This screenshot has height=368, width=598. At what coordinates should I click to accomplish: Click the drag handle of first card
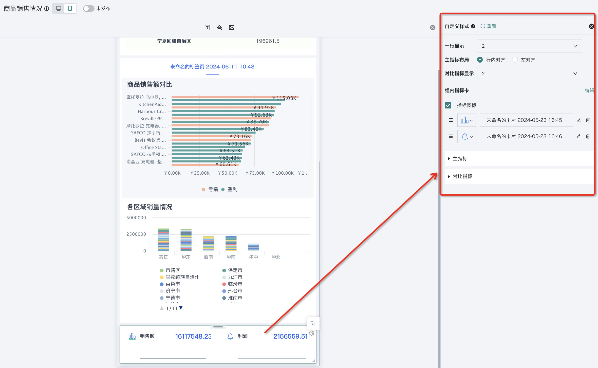(x=451, y=120)
